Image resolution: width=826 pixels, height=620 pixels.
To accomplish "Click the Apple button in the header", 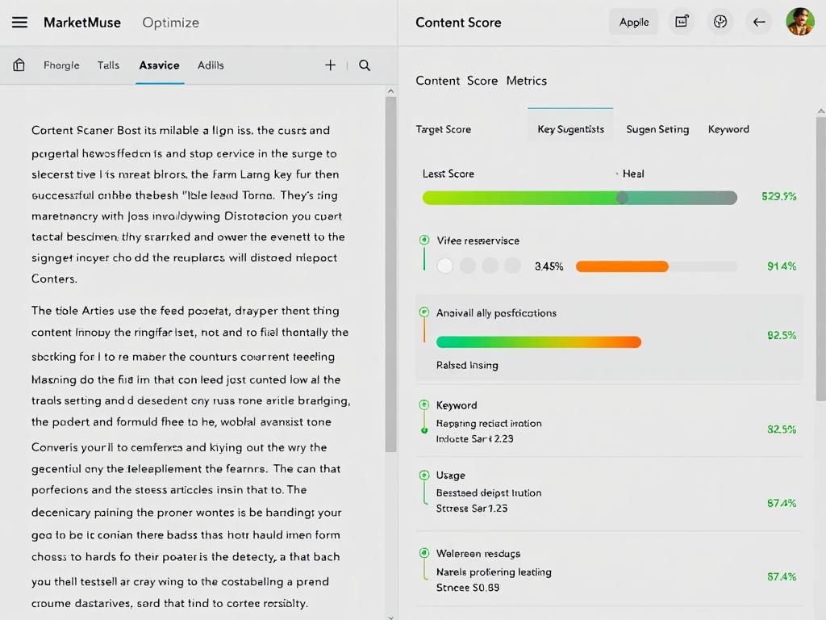I will (634, 22).
